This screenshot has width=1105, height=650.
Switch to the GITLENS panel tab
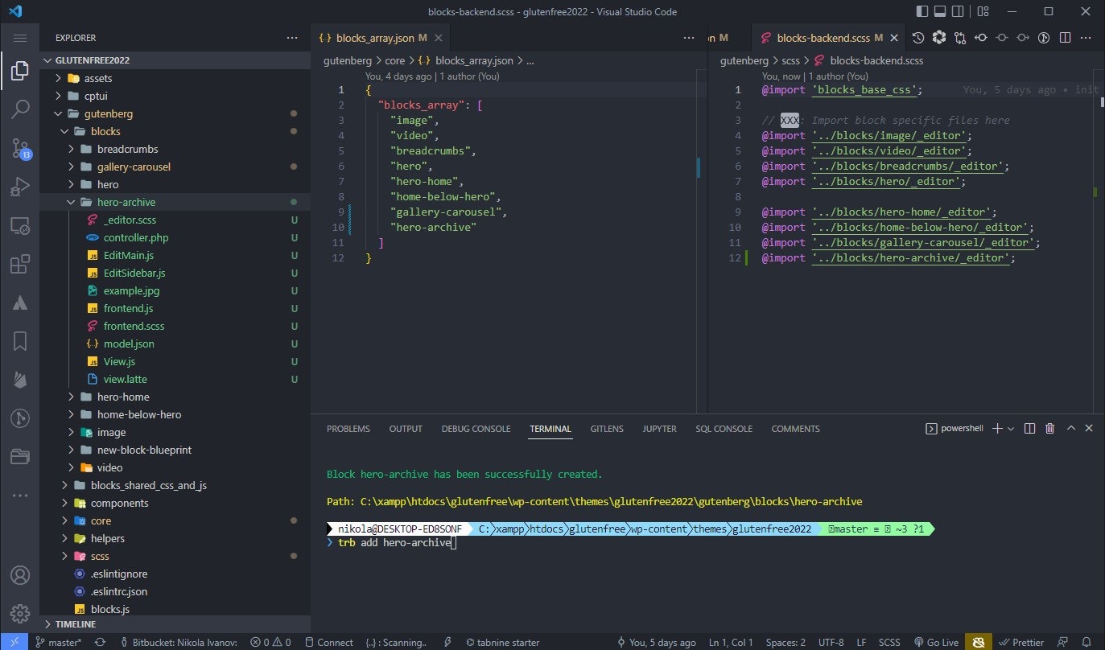(607, 429)
